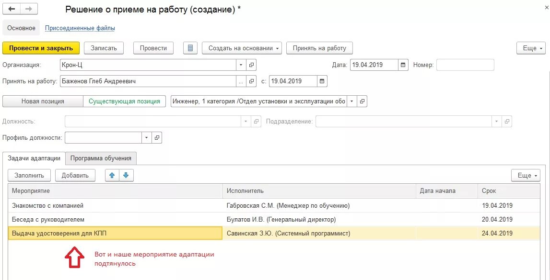
Task: Go back with the left arrow
Action: (x=12, y=10)
